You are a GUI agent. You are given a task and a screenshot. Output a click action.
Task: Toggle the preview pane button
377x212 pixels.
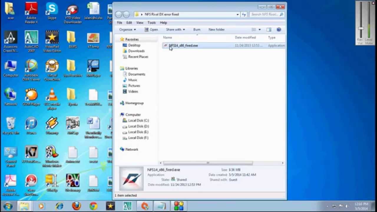coord(269,29)
